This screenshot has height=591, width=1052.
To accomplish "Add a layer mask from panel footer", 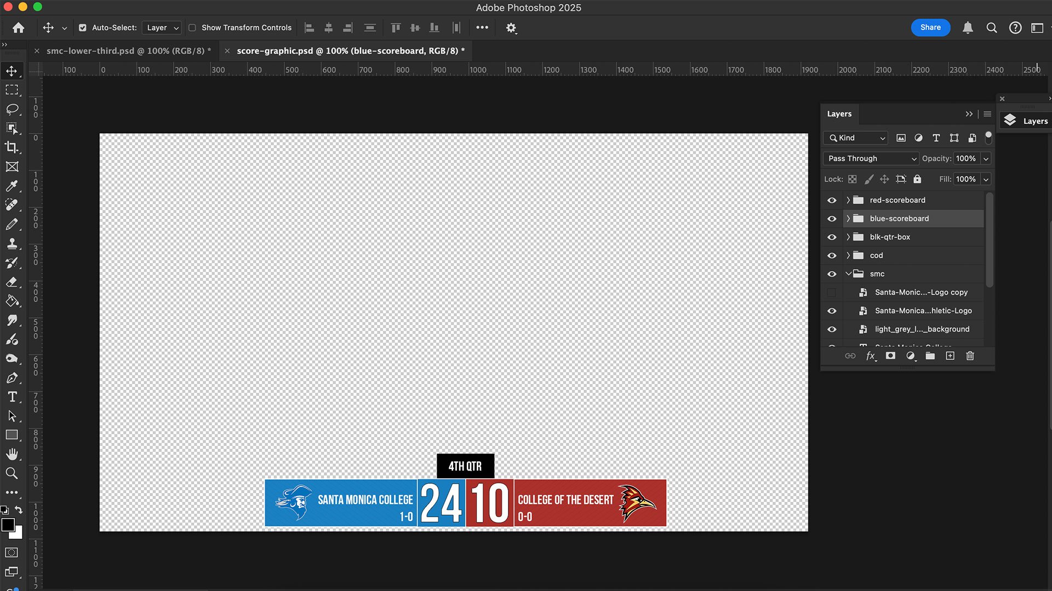I will tap(890, 356).
